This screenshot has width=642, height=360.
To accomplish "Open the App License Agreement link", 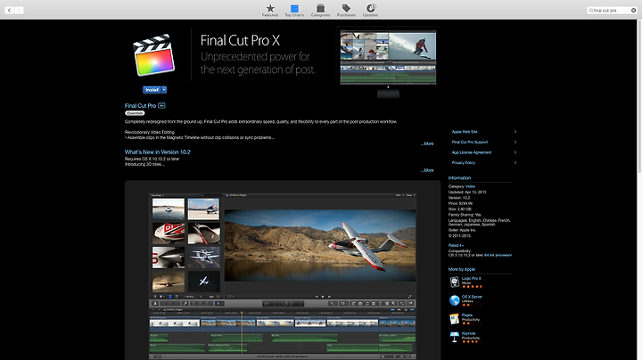I will point(472,152).
